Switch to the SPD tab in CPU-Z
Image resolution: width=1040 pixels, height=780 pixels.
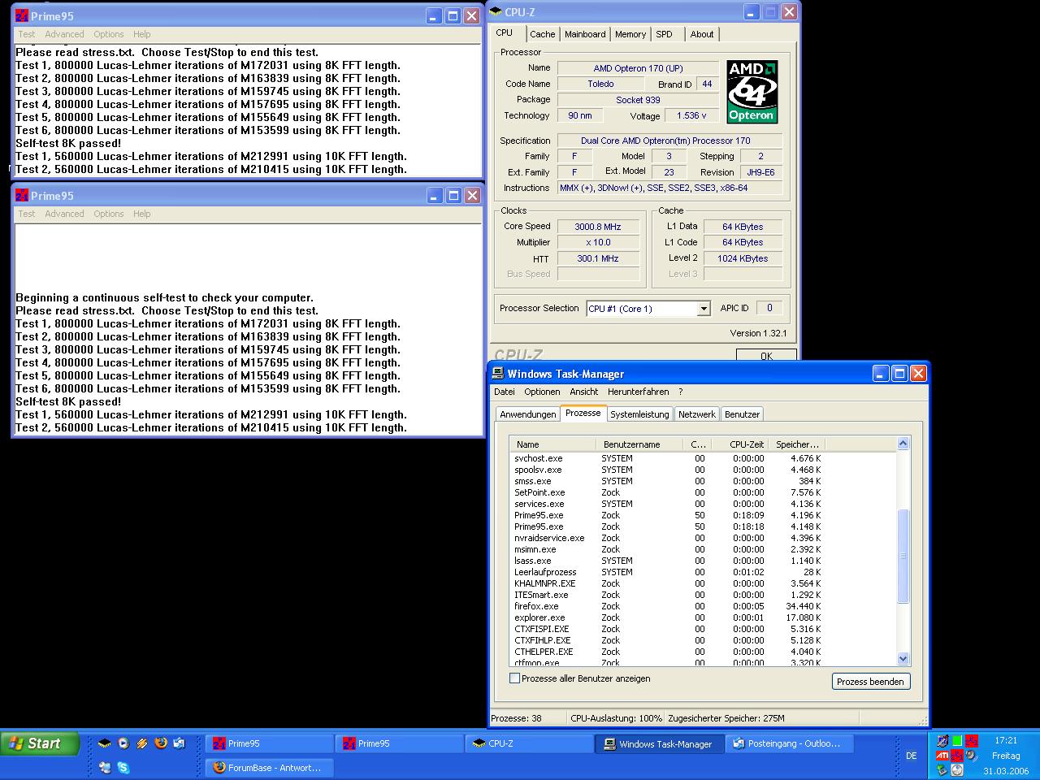665,34
